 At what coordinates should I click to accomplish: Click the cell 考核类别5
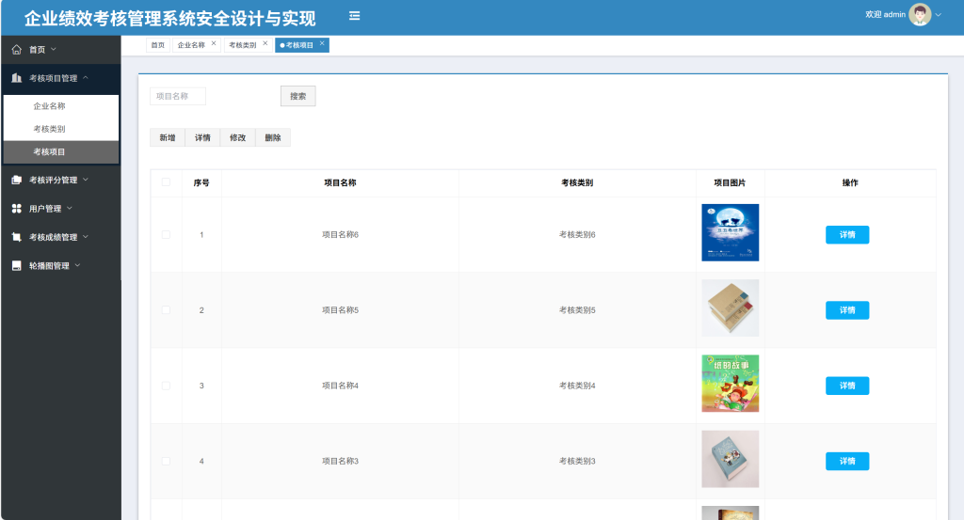tap(577, 310)
